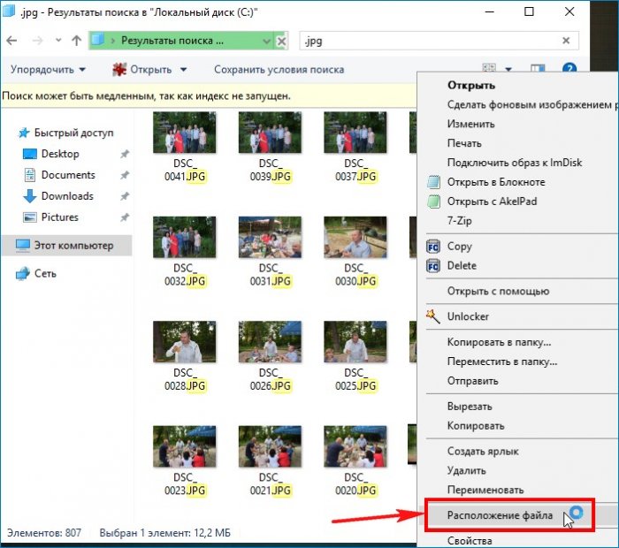Select thumbnail DSC_0026.JPG
Viewport: 619px width, 548px height.
(x=270, y=342)
